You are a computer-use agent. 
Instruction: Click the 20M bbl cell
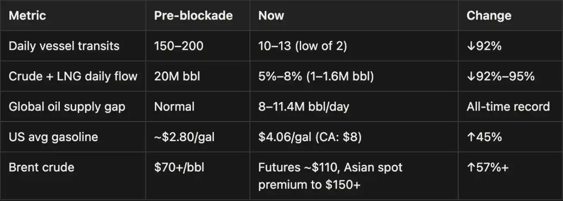177,76
